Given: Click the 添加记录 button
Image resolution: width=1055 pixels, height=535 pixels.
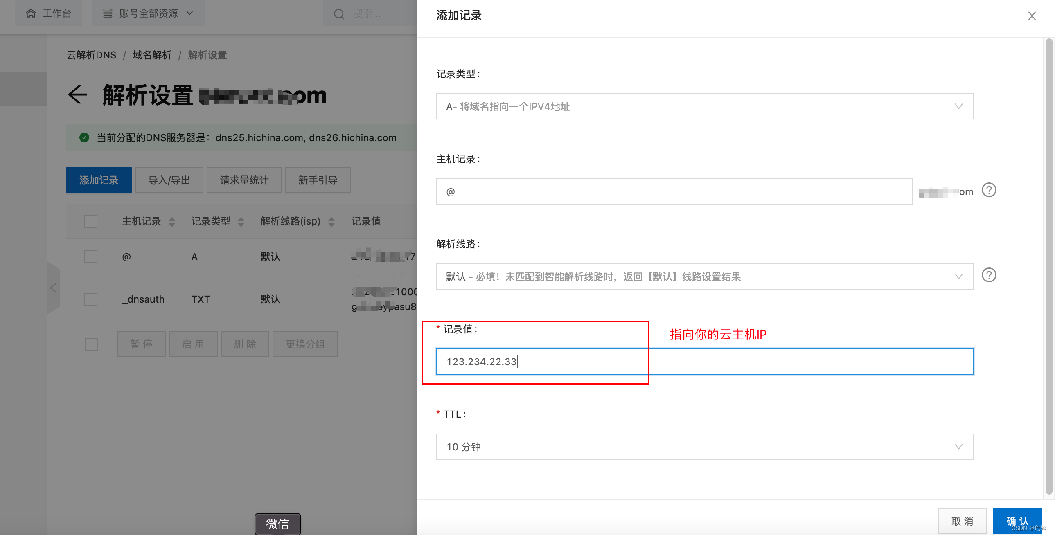Looking at the screenshot, I should point(99,180).
